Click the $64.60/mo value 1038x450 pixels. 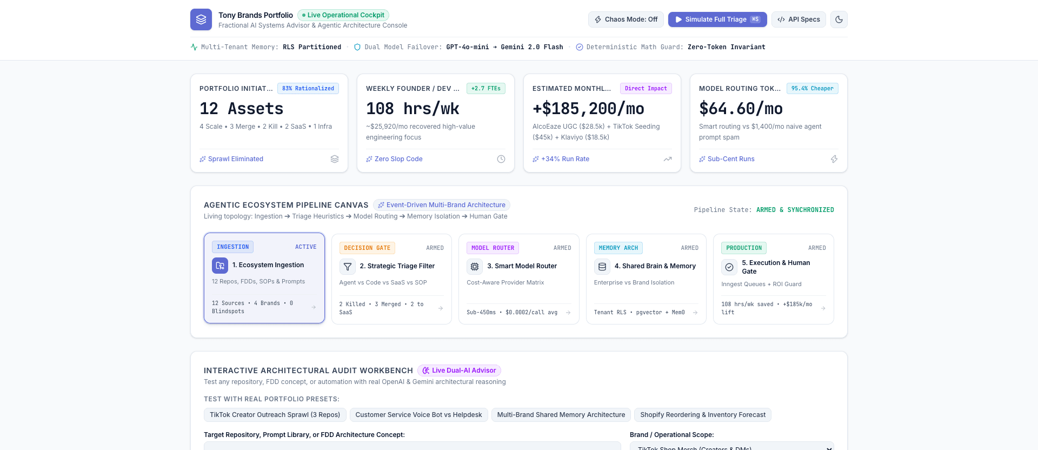741,109
